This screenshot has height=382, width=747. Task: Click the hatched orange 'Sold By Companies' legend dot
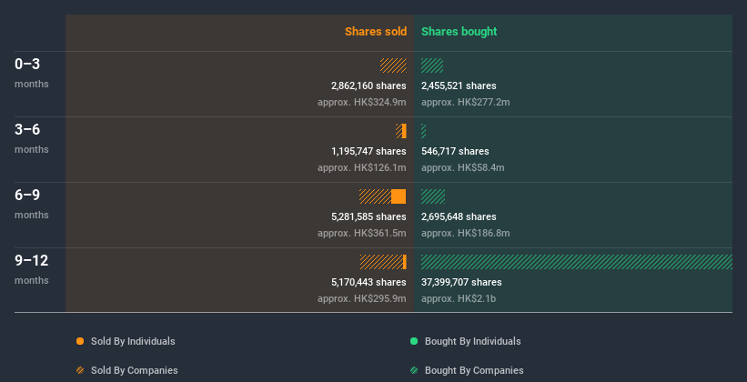coord(80,370)
